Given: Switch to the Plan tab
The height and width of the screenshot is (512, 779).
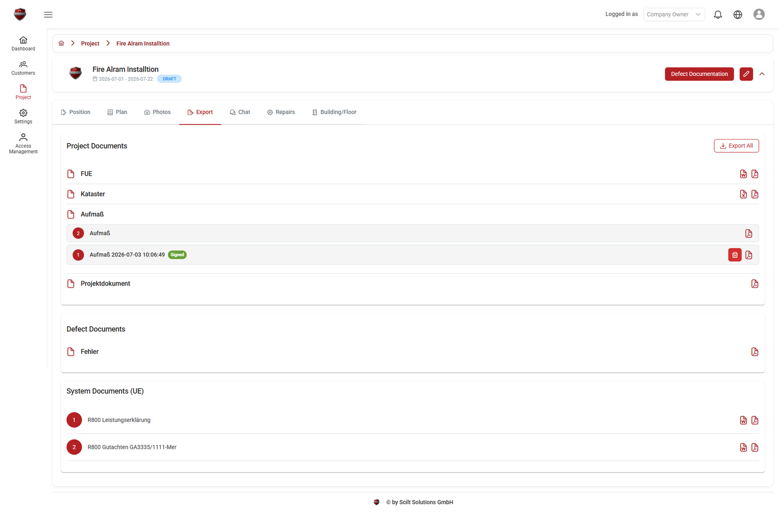Looking at the screenshot, I should [x=117, y=112].
